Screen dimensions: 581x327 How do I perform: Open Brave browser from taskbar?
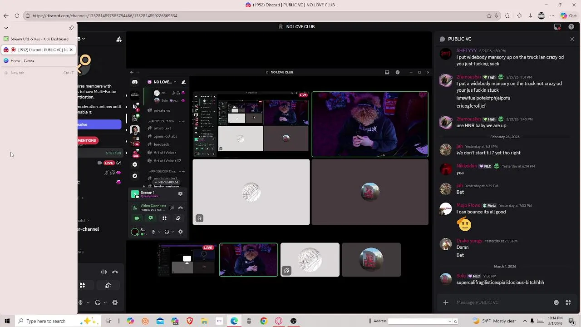(x=190, y=321)
